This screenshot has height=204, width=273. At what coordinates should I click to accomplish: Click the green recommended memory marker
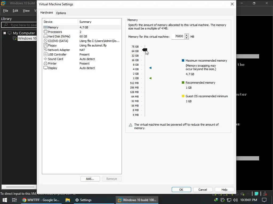tap(150, 78)
